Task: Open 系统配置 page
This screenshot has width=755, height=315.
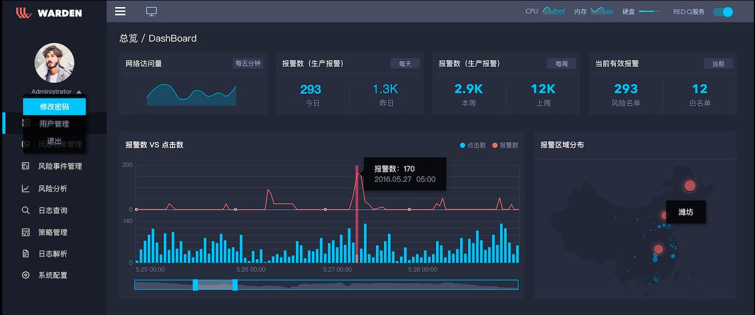Action: click(x=53, y=275)
